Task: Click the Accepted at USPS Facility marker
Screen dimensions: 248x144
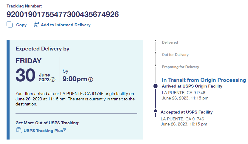Action: (x=155, y=111)
